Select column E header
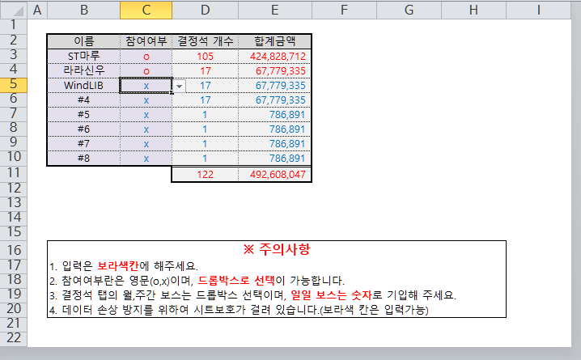Viewport: 581px width, 360px height. coord(275,11)
